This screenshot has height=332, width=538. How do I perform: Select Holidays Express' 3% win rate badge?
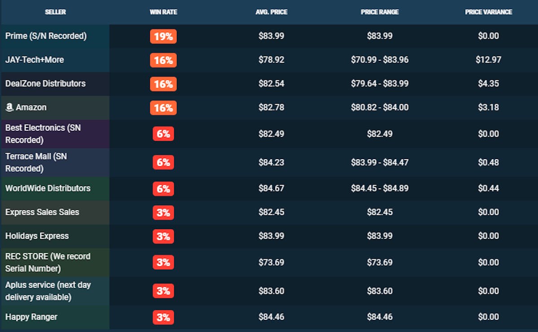pyautogui.click(x=163, y=236)
